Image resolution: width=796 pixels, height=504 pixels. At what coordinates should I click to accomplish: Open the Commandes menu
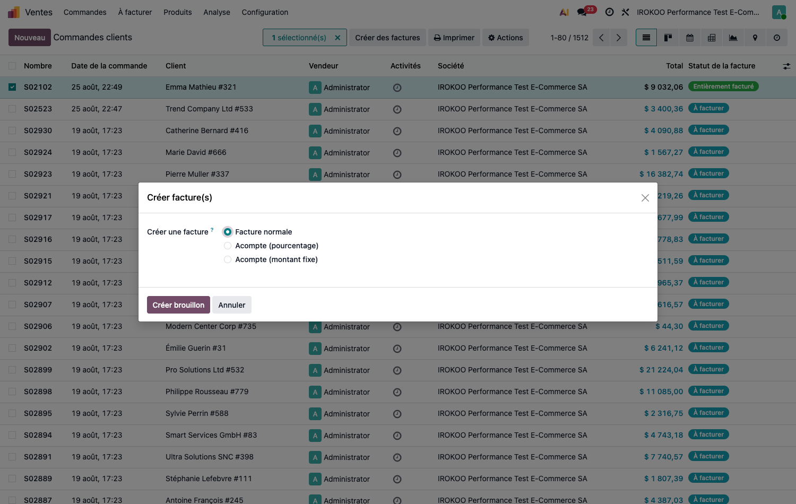point(85,12)
